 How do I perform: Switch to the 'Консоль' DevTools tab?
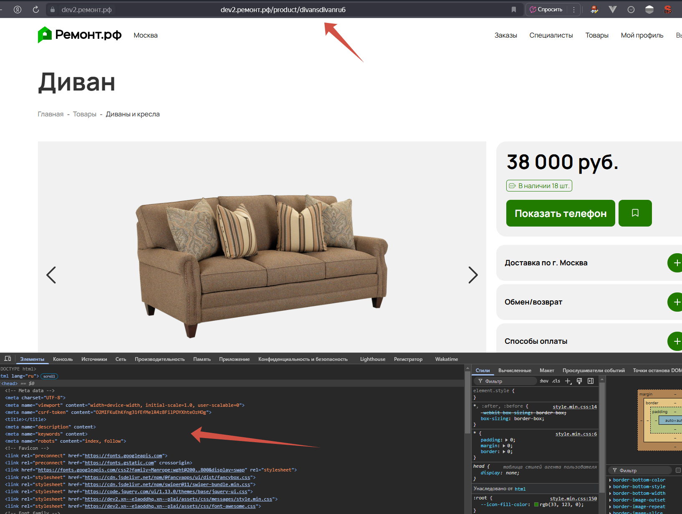click(x=63, y=359)
